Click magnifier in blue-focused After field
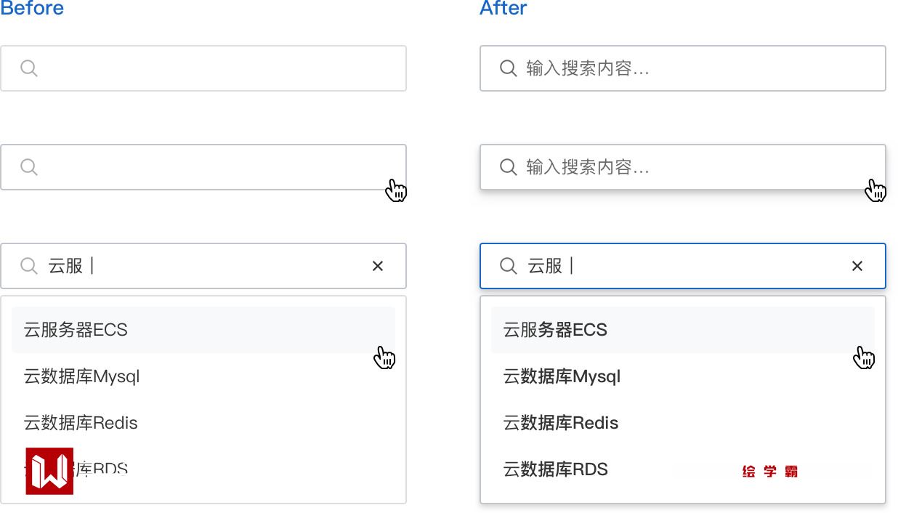 click(509, 266)
